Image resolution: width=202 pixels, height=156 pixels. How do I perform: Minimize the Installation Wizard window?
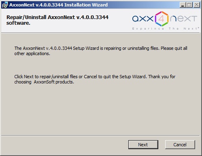click(183, 5)
